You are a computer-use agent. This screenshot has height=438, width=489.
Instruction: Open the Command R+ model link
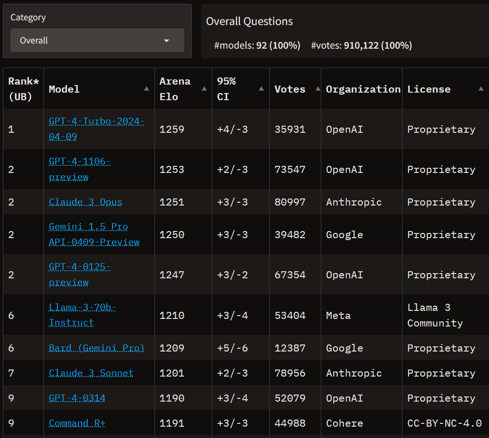tap(77, 423)
